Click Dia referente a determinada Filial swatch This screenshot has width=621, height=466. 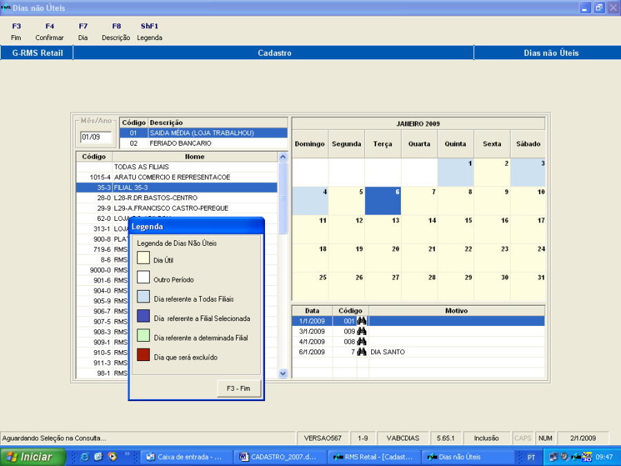tap(144, 336)
